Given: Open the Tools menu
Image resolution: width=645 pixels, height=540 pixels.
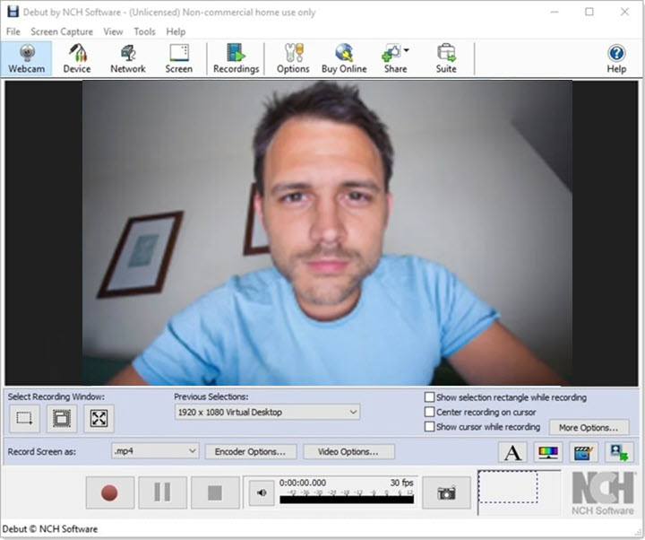Looking at the screenshot, I should [144, 31].
